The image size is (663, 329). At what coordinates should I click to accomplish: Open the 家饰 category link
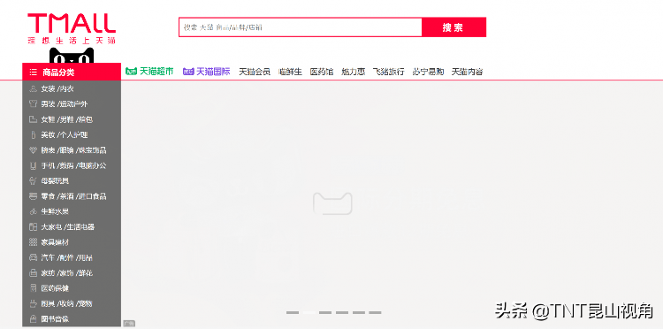pos(67,273)
